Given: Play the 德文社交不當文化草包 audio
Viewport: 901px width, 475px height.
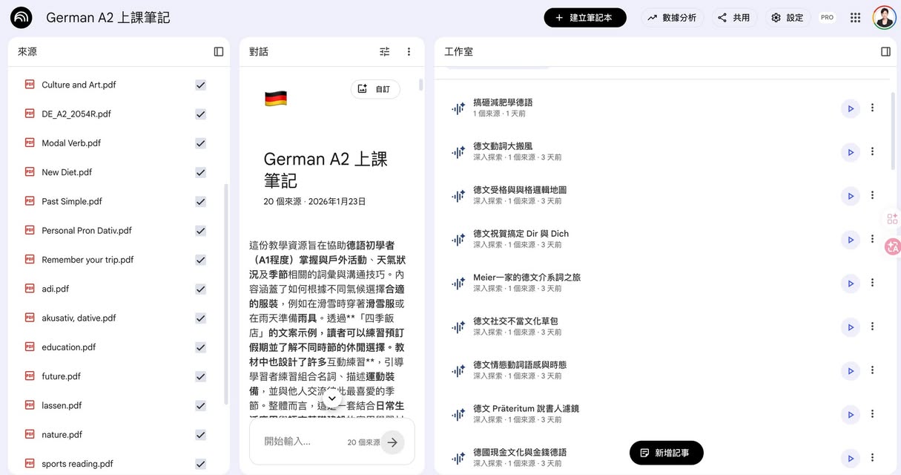Looking at the screenshot, I should pos(851,327).
